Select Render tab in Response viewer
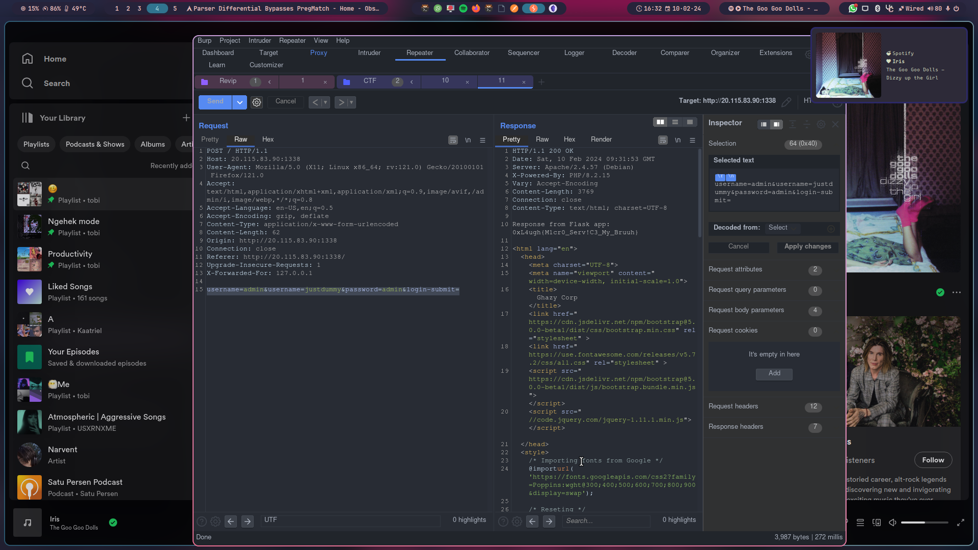The height and width of the screenshot is (550, 978). pos(602,140)
